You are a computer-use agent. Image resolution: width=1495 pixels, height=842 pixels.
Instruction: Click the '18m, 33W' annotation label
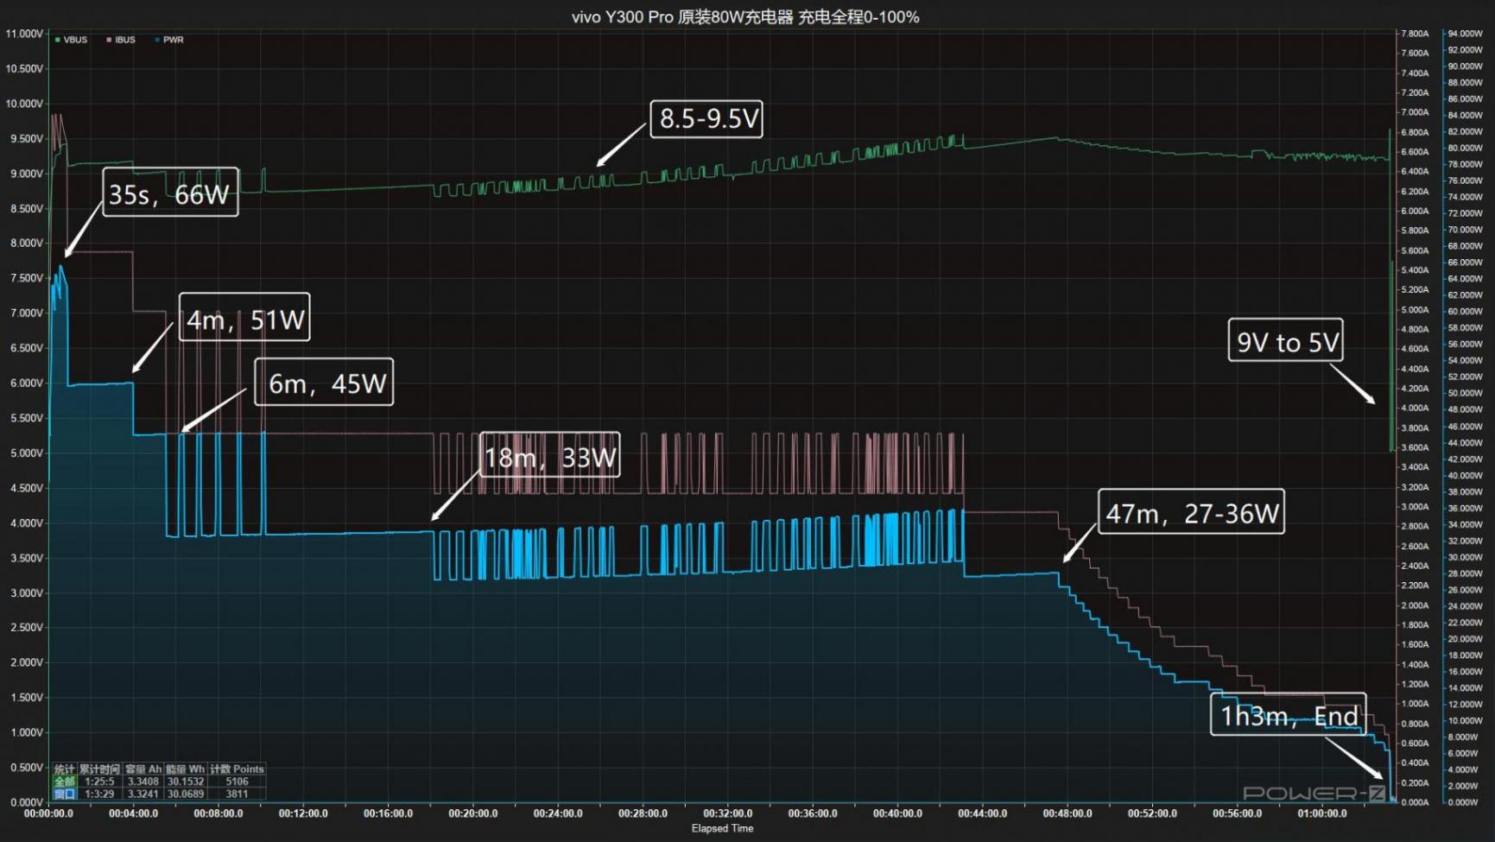(550, 456)
